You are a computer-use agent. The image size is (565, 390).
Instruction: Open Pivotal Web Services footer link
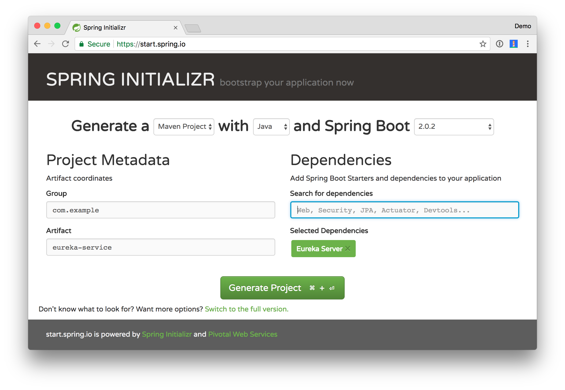pyautogui.click(x=243, y=334)
